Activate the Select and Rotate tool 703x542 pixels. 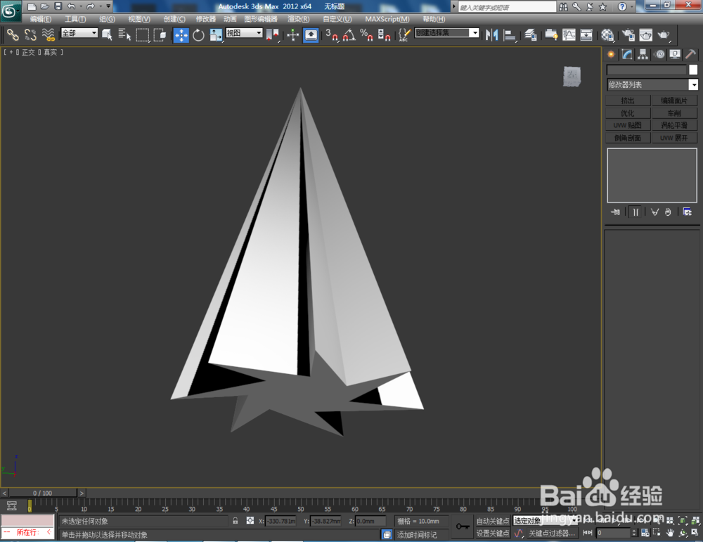[x=198, y=35]
